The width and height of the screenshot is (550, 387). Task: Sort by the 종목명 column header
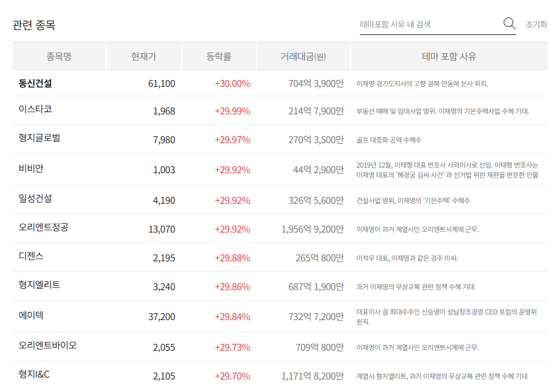(x=59, y=56)
